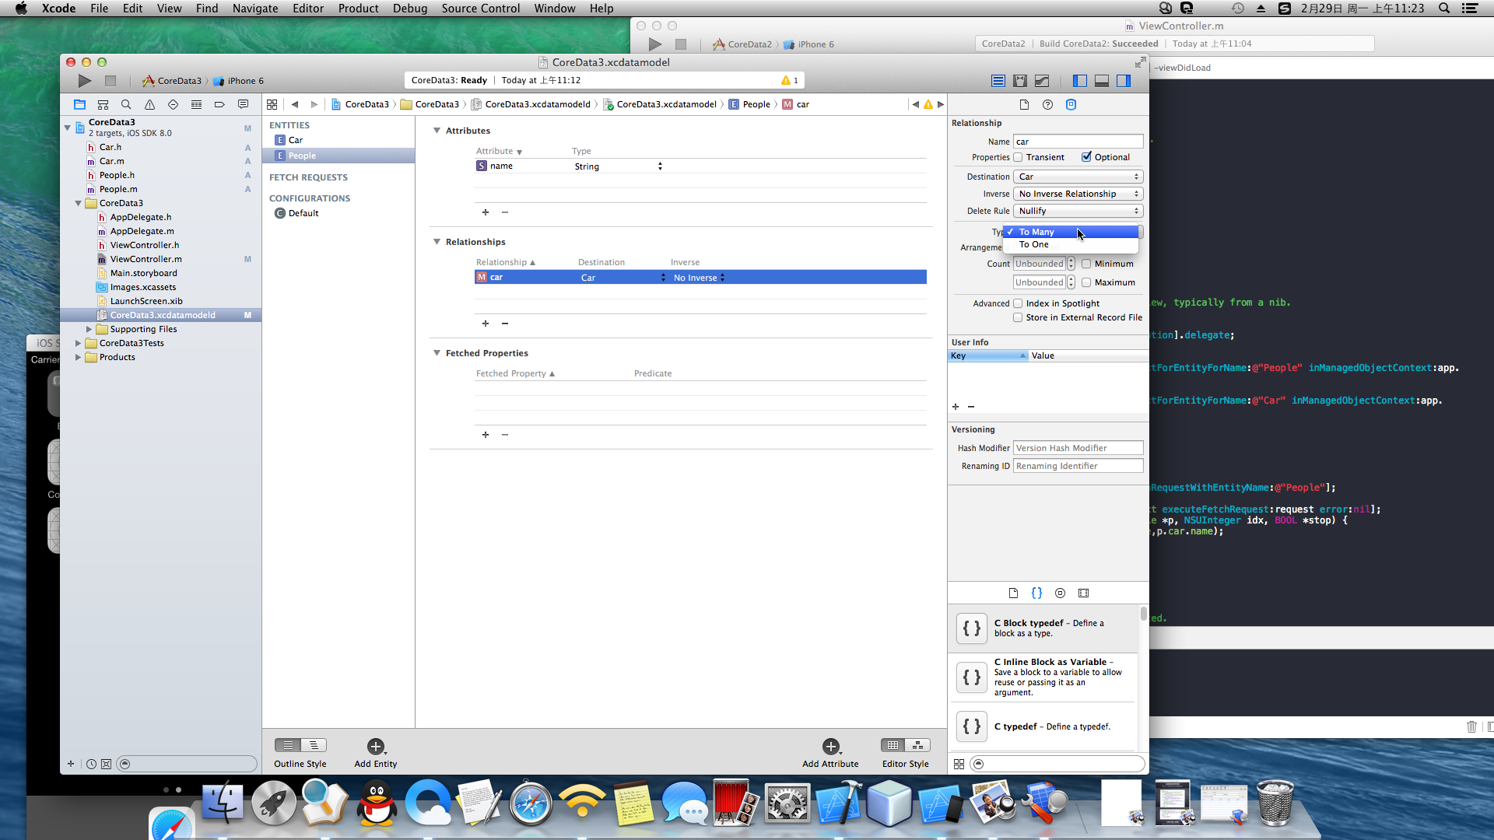Enable the Maximum count checkbox
This screenshot has width=1494, height=840.
point(1086,282)
